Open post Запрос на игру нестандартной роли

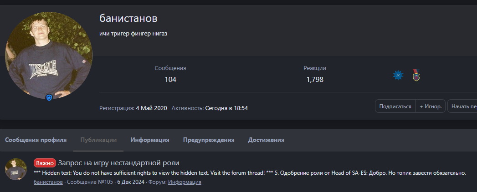click(118, 163)
